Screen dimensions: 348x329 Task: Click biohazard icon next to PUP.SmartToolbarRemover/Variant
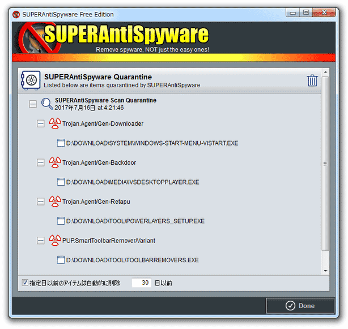tap(55, 240)
